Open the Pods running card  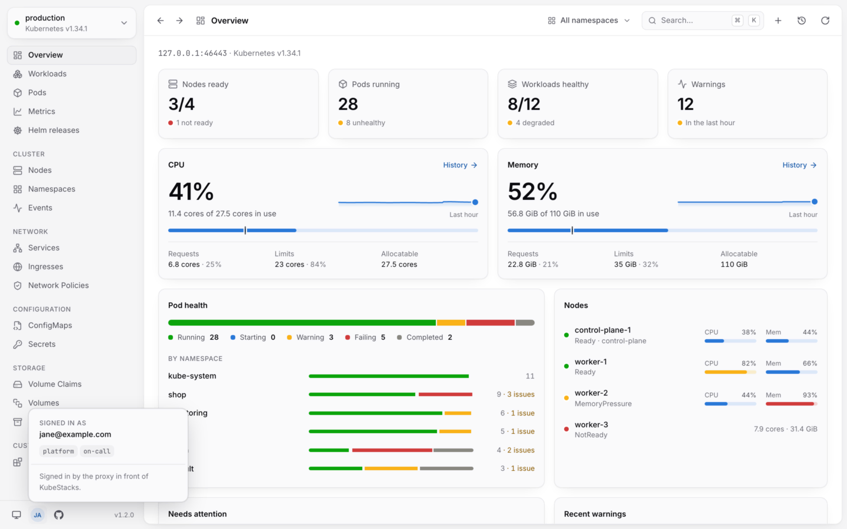408,104
